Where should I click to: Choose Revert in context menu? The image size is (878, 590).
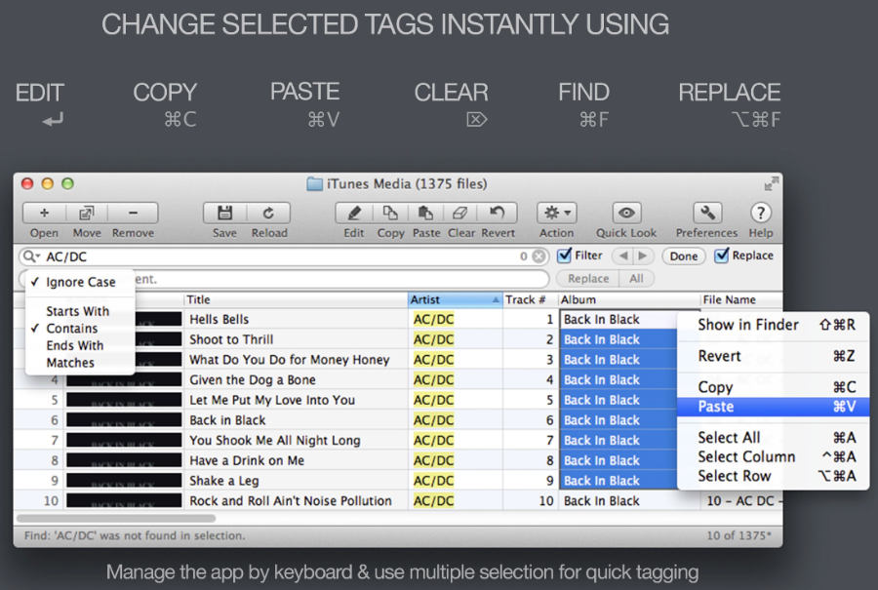click(x=774, y=356)
